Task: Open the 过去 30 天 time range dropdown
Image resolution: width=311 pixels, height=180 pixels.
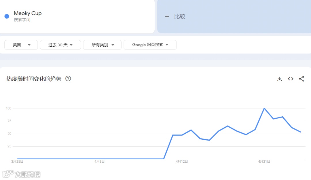Action: [x=60, y=45]
